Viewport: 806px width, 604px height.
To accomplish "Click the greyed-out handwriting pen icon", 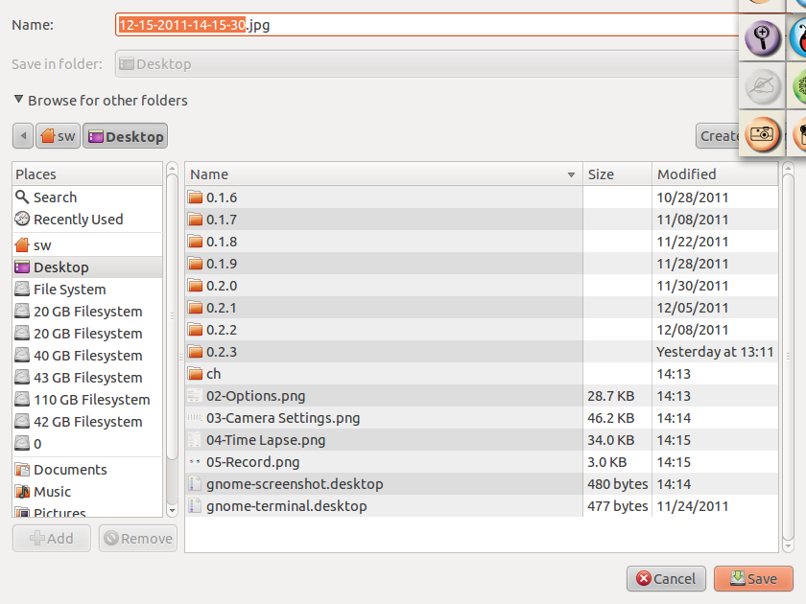I will [762, 86].
